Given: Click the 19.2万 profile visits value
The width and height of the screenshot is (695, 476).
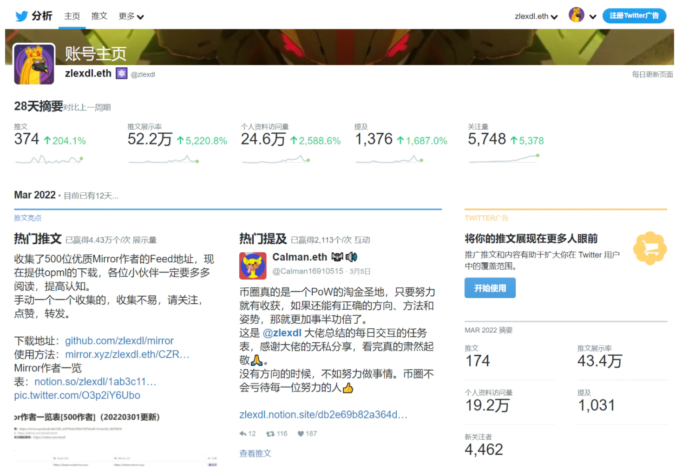Looking at the screenshot, I should pyautogui.click(x=487, y=405).
